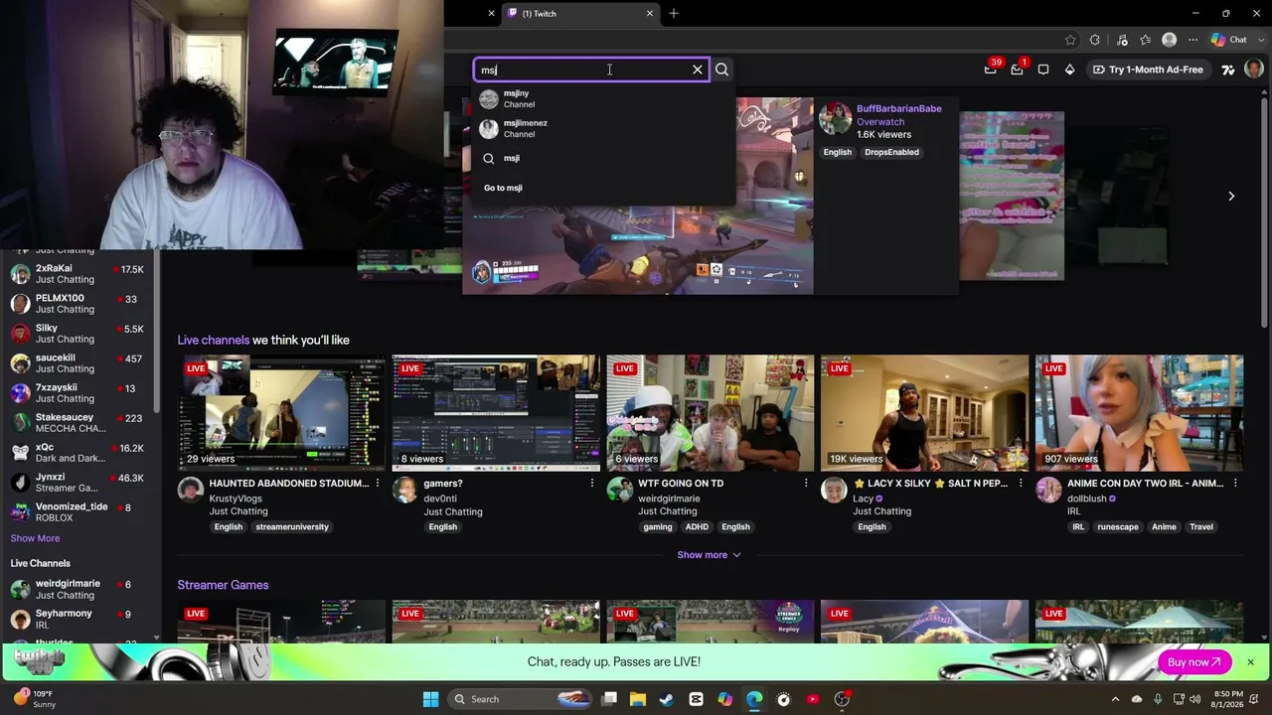Select the DropsEnabled tag
This screenshot has width=1272, height=715.
[891, 152]
